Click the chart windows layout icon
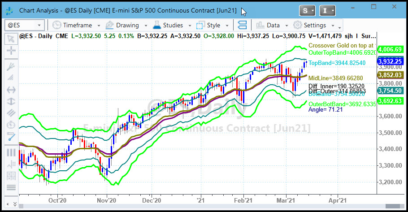The height and width of the screenshot is (212, 408). tap(242, 25)
